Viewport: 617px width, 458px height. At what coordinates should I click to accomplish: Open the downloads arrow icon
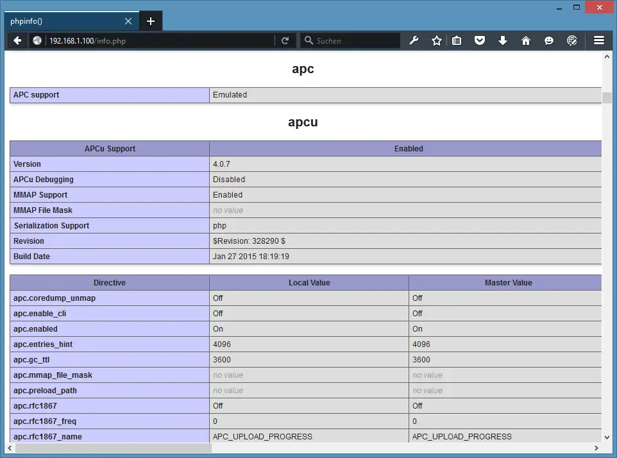click(502, 40)
